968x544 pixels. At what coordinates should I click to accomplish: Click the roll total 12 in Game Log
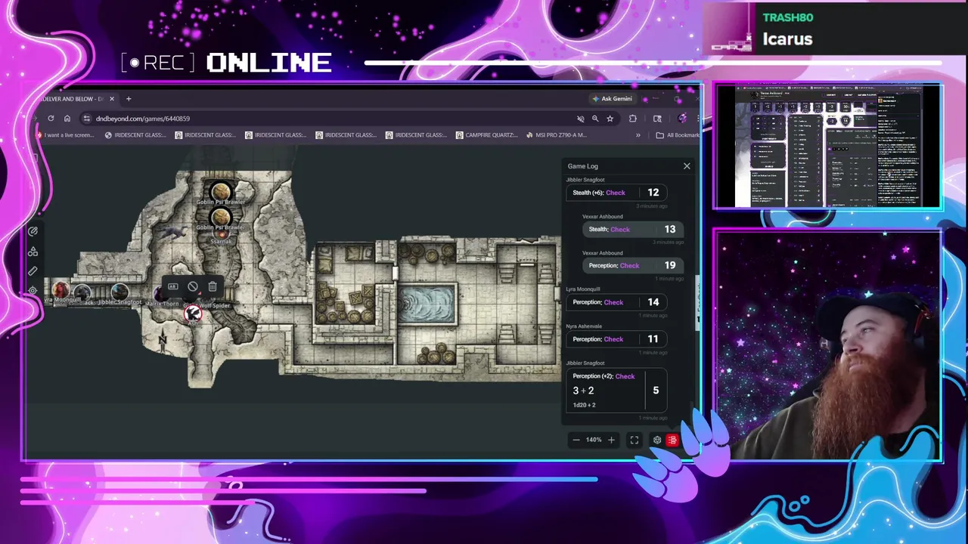pos(653,193)
